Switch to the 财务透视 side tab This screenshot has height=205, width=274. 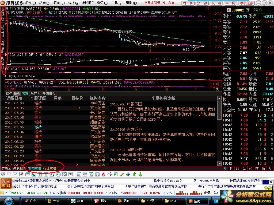(3, 63)
